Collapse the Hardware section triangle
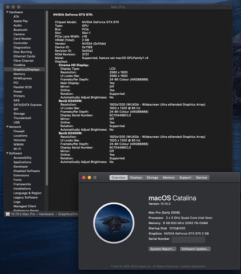The image size is (241, 274). (7, 12)
